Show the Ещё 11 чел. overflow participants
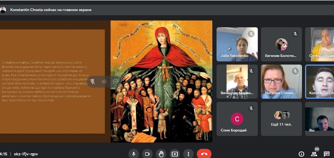Screen dimensions: 334x158 [x=281, y=119]
